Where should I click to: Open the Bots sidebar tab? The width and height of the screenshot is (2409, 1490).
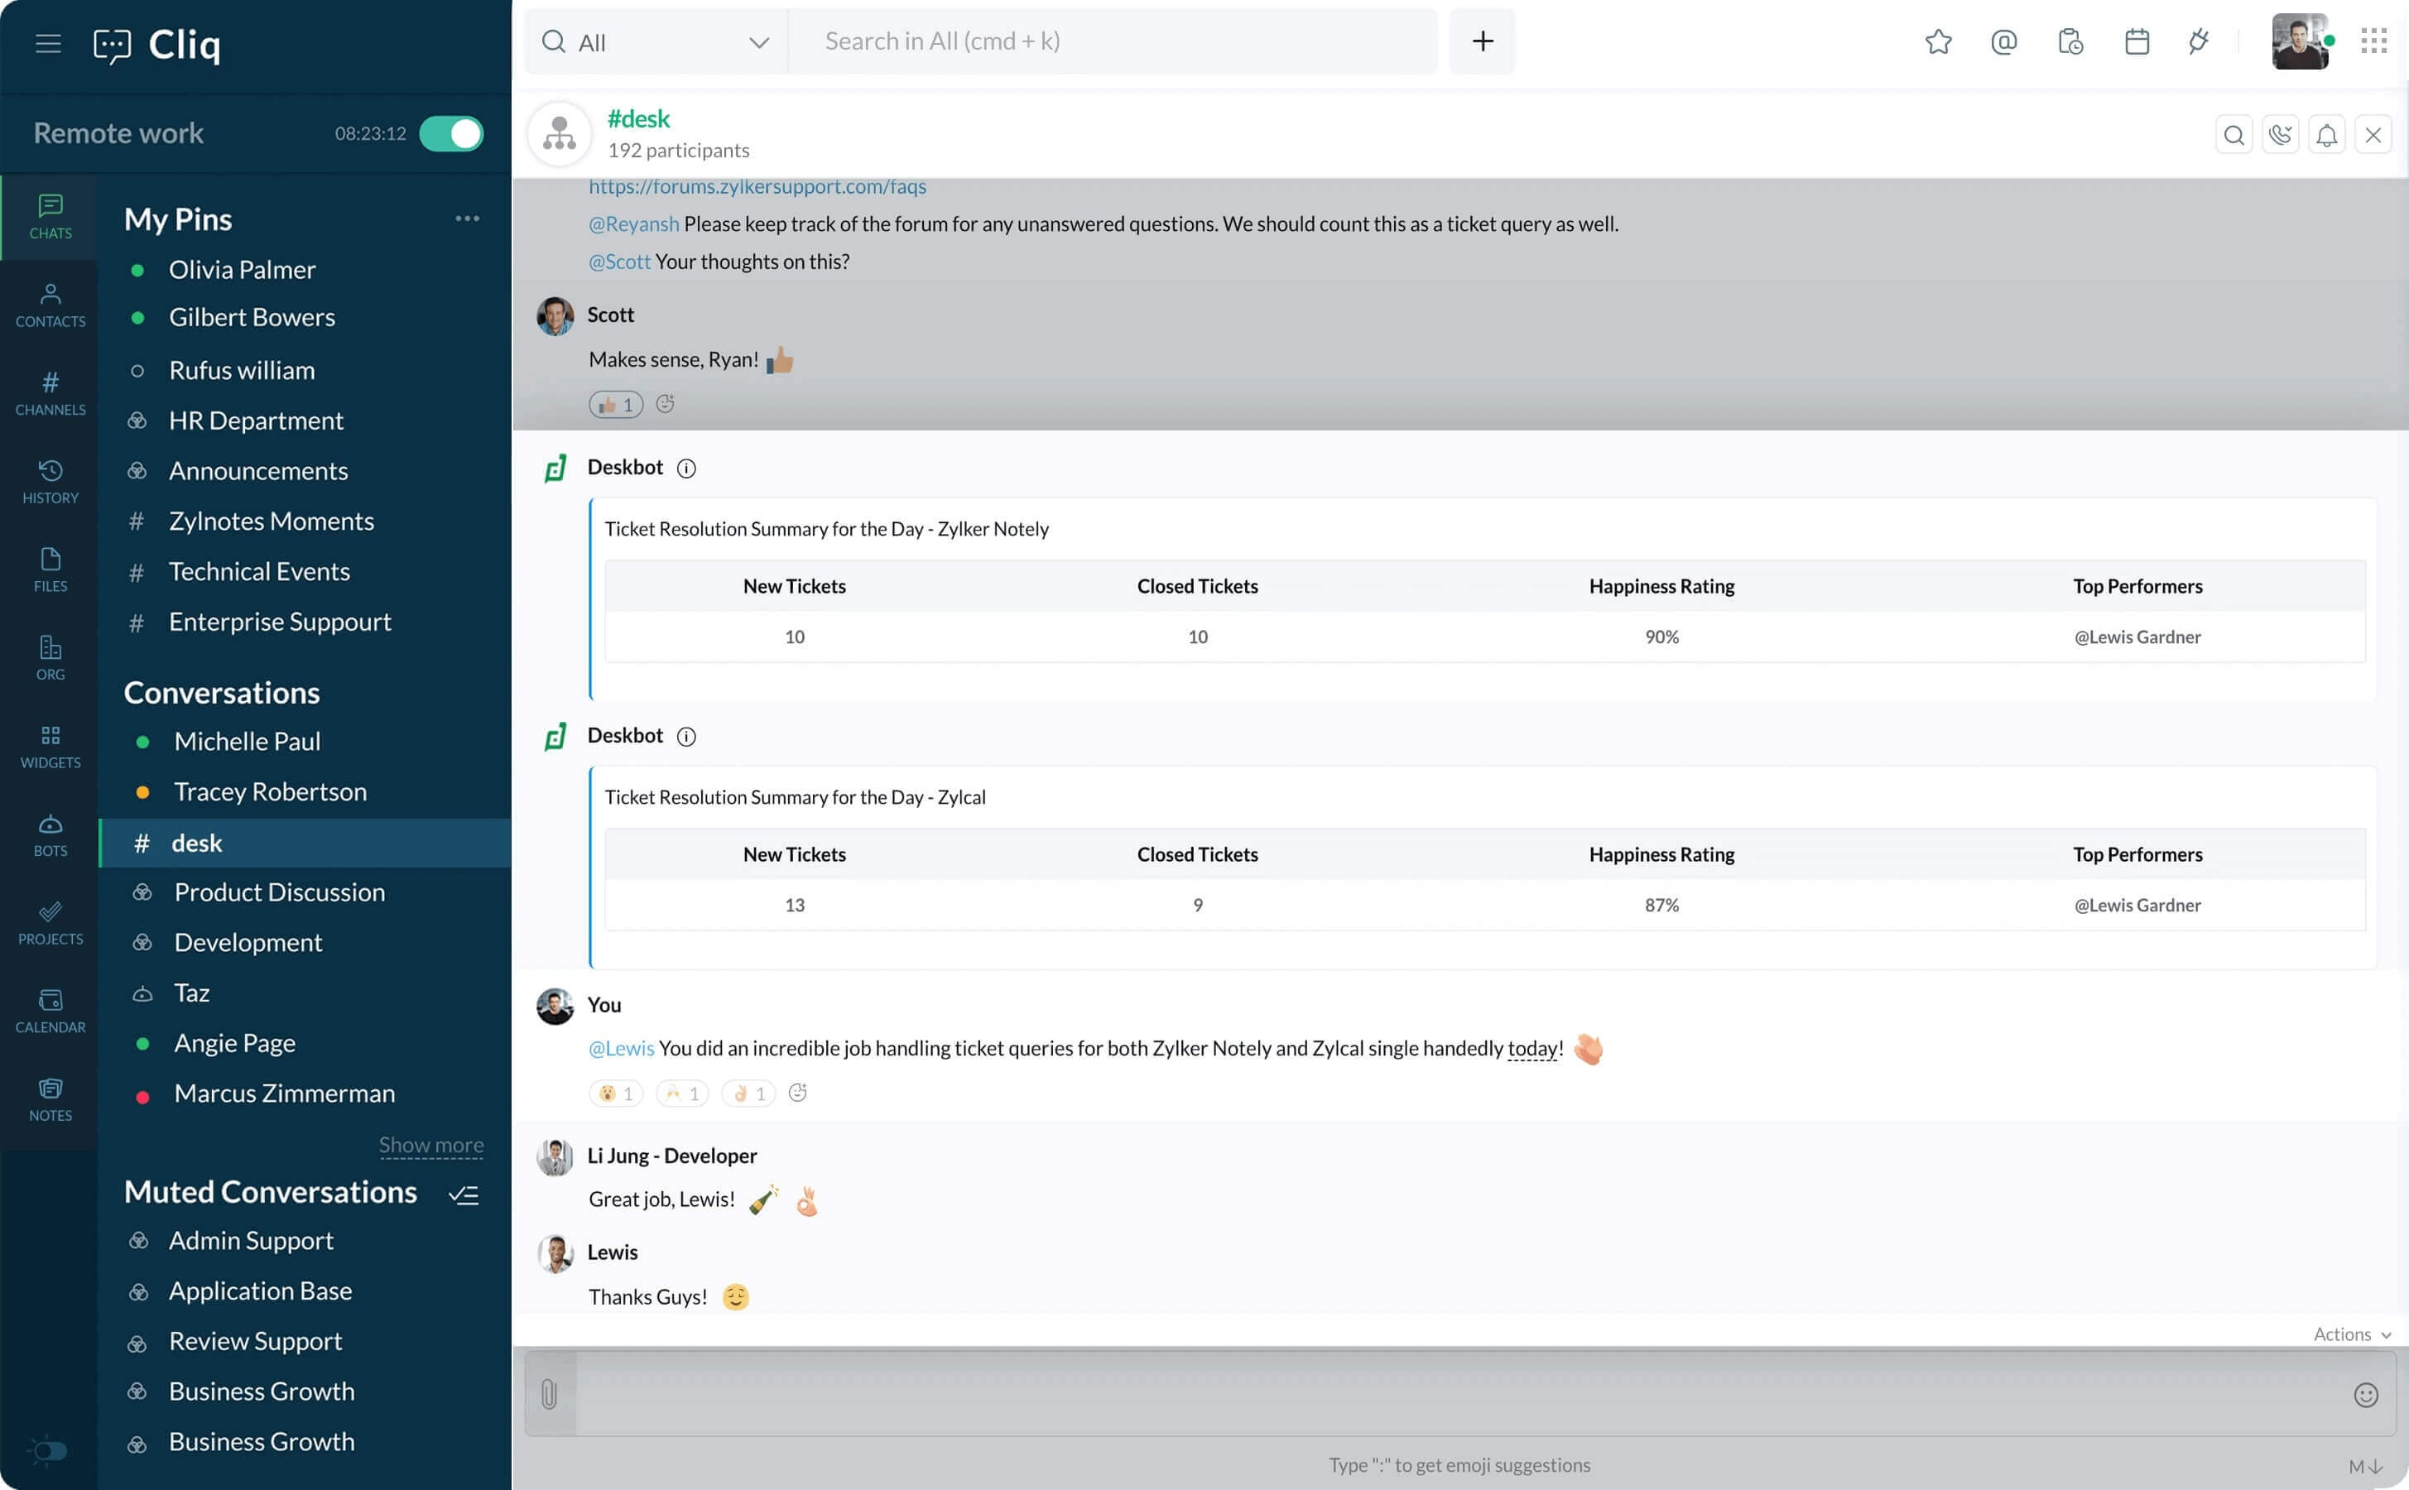[50, 834]
